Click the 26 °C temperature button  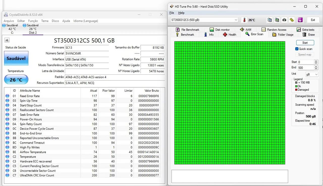(x=16, y=80)
